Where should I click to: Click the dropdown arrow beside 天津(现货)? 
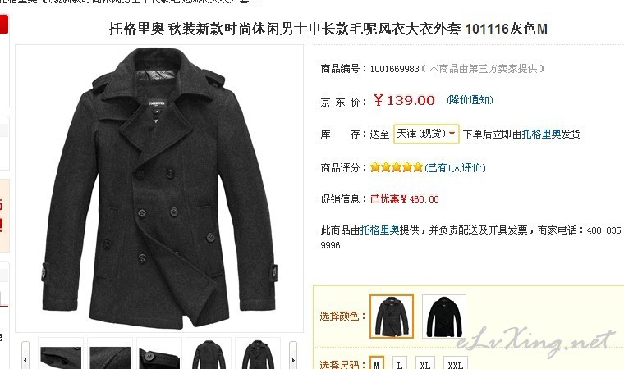[x=452, y=134]
